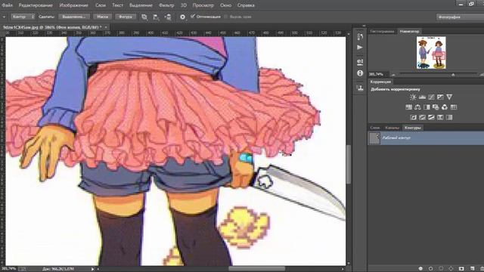The height and width of the screenshot is (272, 484).
Task: Add a Photo Filter adjustment
Action: 436,107
